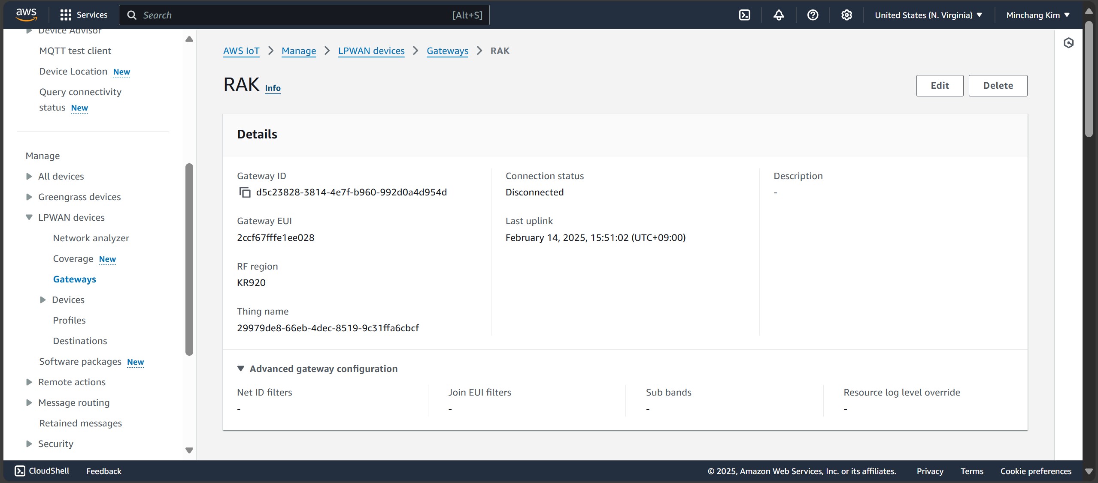Viewport: 1098px width, 483px height.
Task: Click the Edit button
Action: click(x=940, y=85)
